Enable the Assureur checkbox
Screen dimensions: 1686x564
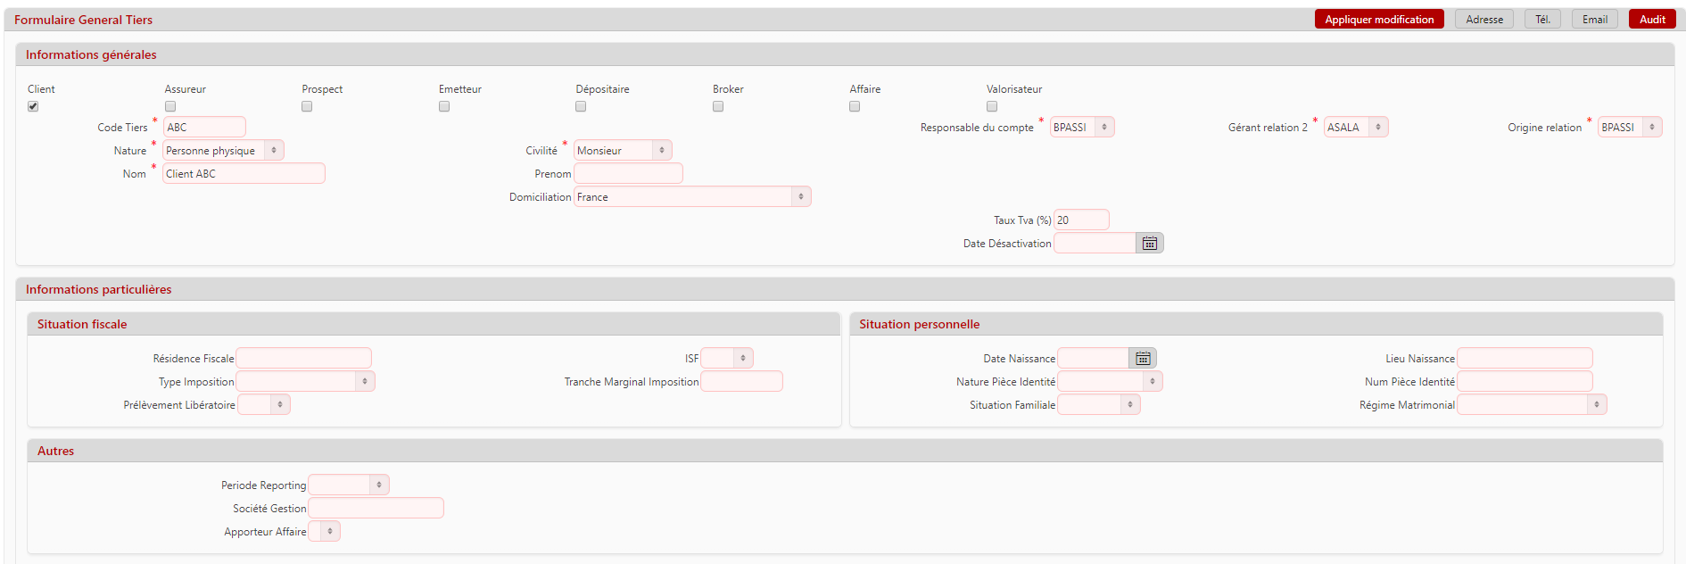click(x=170, y=106)
